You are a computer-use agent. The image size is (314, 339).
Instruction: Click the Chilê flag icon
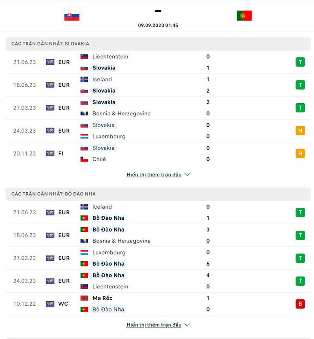tap(84, 159)
